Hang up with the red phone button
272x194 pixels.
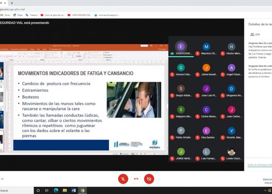(136, 179)
